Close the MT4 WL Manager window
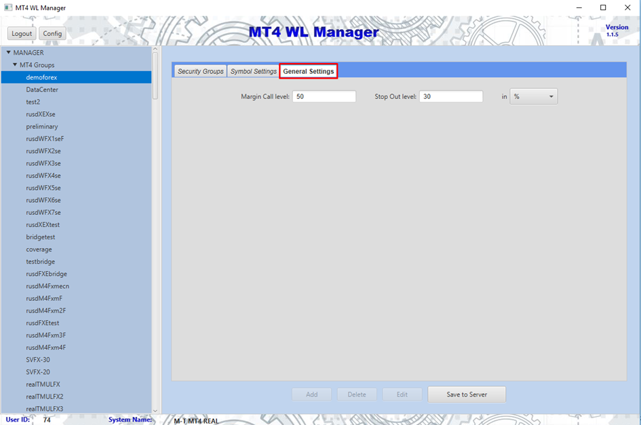This screenshot has height=425, width=641. point(627,7)
